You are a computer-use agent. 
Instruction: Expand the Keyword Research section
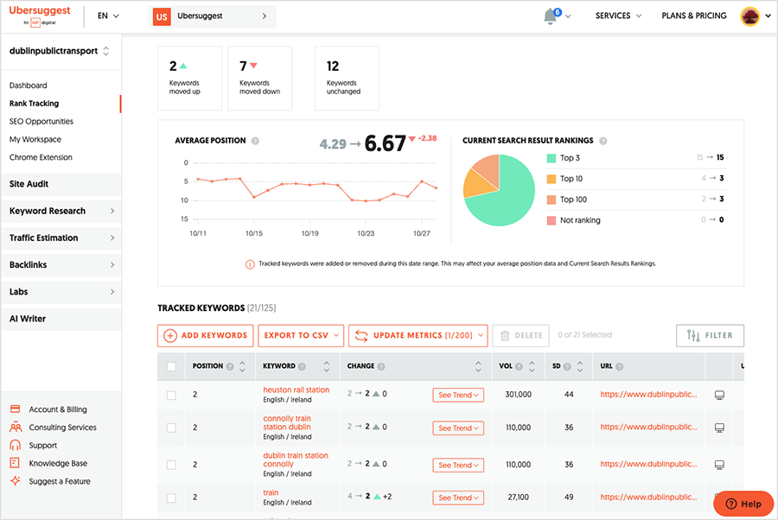[x=61, y=211]
